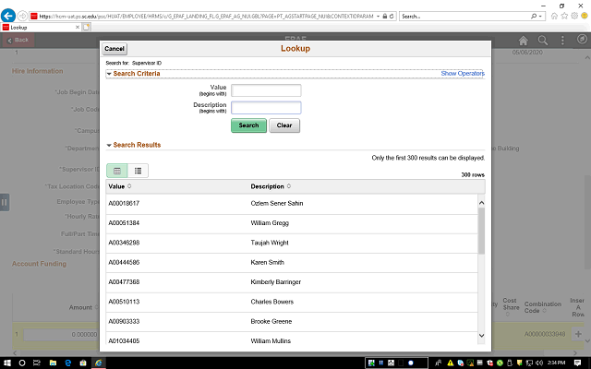Select row A00346298 Taujah Wright

pos(292,243)
